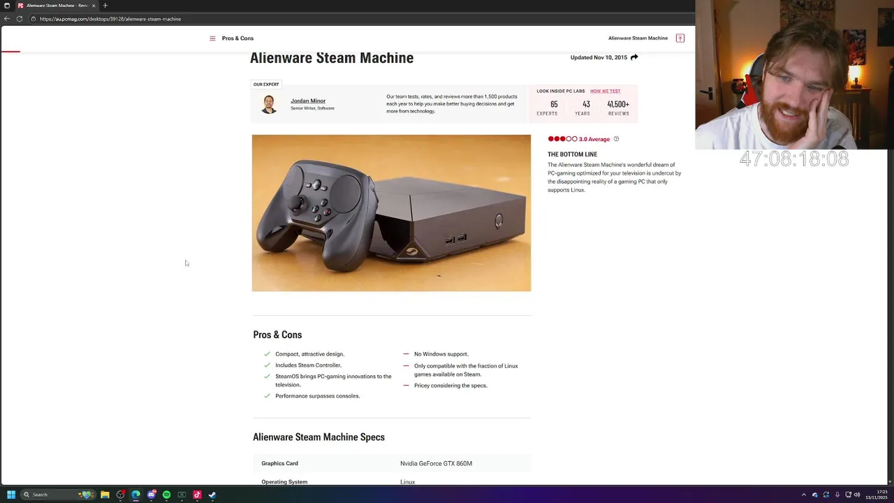894x503 pixels.
Task: Click the 41,500+ reviews statistic
Action: click(618, 108)
